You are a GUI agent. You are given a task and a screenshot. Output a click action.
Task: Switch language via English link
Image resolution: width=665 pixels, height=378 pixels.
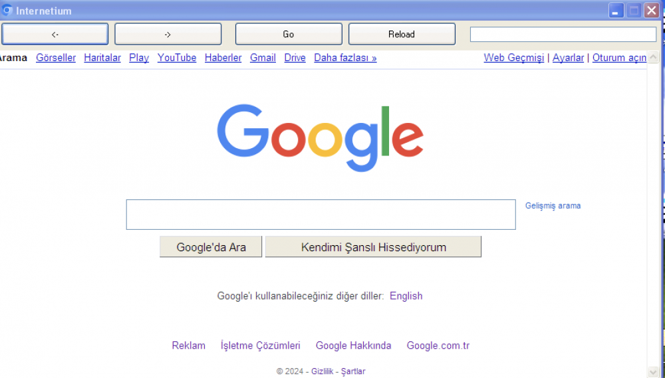(406, 296)
